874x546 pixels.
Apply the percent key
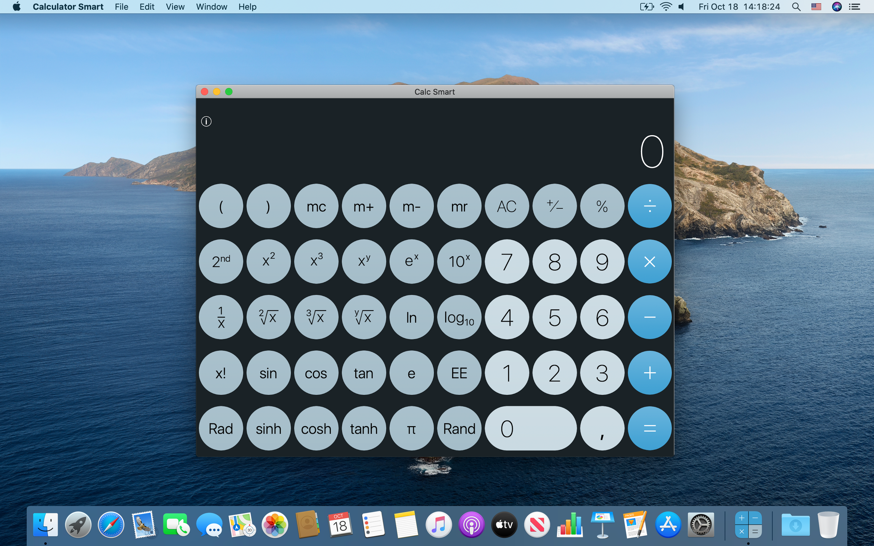(x=602, y=206)
